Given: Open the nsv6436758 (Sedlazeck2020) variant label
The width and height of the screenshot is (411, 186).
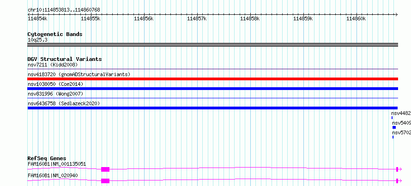Looking at the screenshot, I should 64,103.
